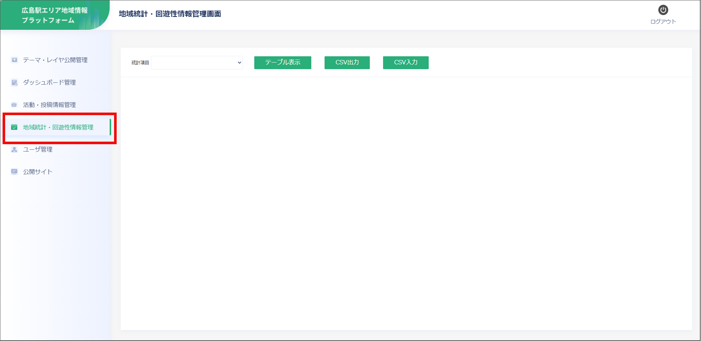Open ユーザ管理 in the sidebar

pos(38,149)
